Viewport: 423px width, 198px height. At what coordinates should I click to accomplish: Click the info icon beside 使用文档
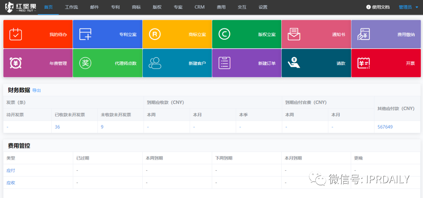tap(368, 7)
